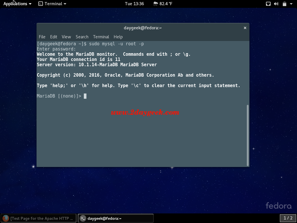Screen dimensions: 297x223
Task: Open the Help menu in terminal
Action: click(118, 37)
